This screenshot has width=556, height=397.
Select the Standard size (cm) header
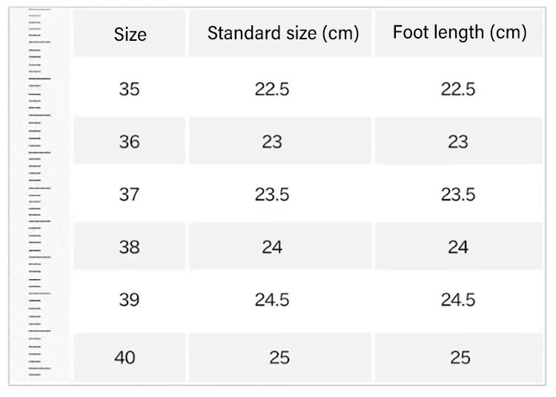(x=282, y=33)
